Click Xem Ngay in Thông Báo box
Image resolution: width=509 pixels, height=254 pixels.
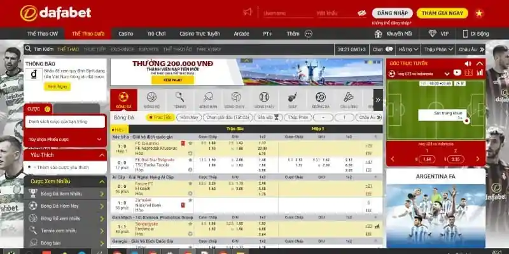(57, 86)
